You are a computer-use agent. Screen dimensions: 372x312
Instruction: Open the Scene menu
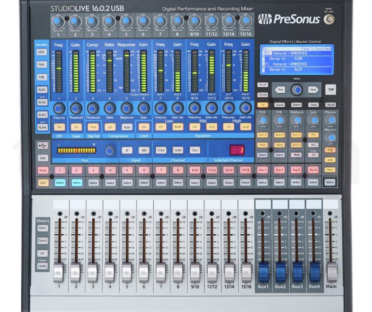[280, 104]
